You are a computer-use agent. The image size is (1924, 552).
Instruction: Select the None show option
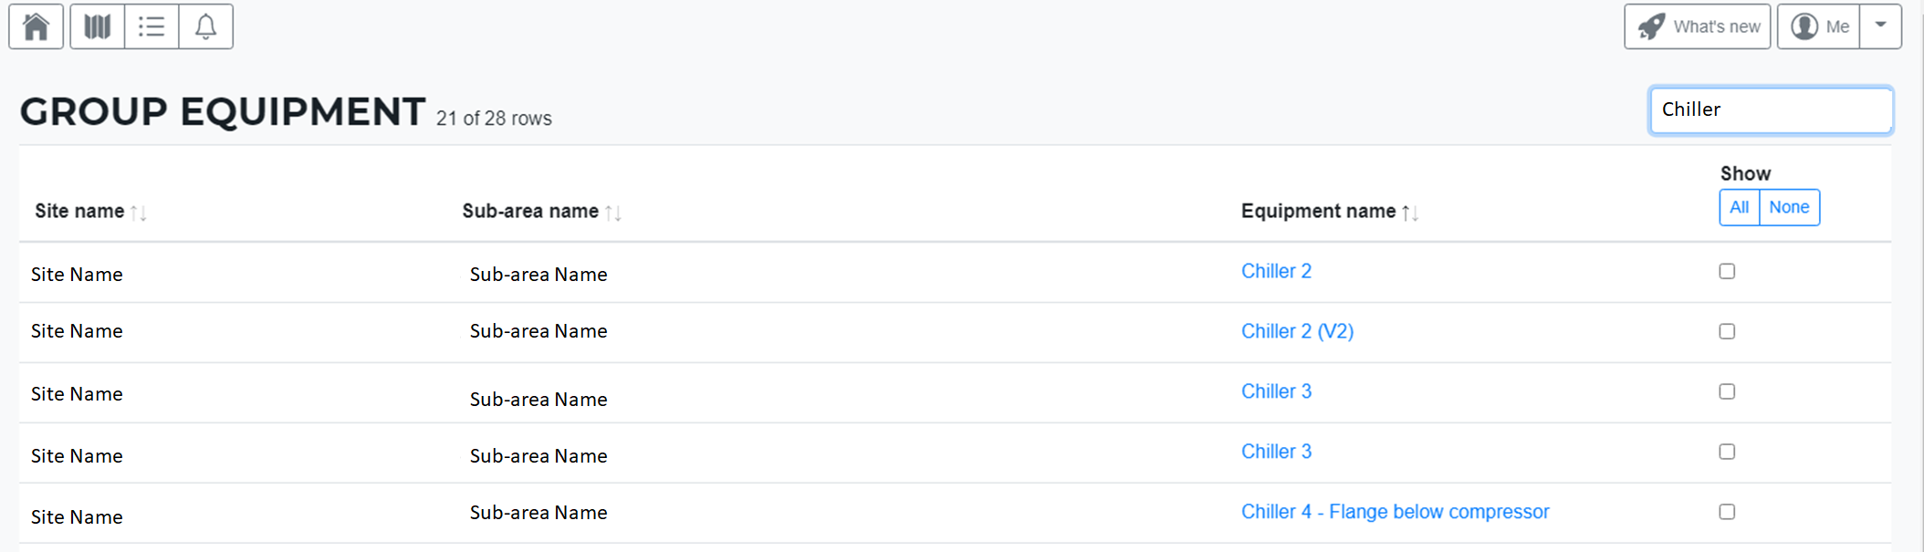point(1789,207)
